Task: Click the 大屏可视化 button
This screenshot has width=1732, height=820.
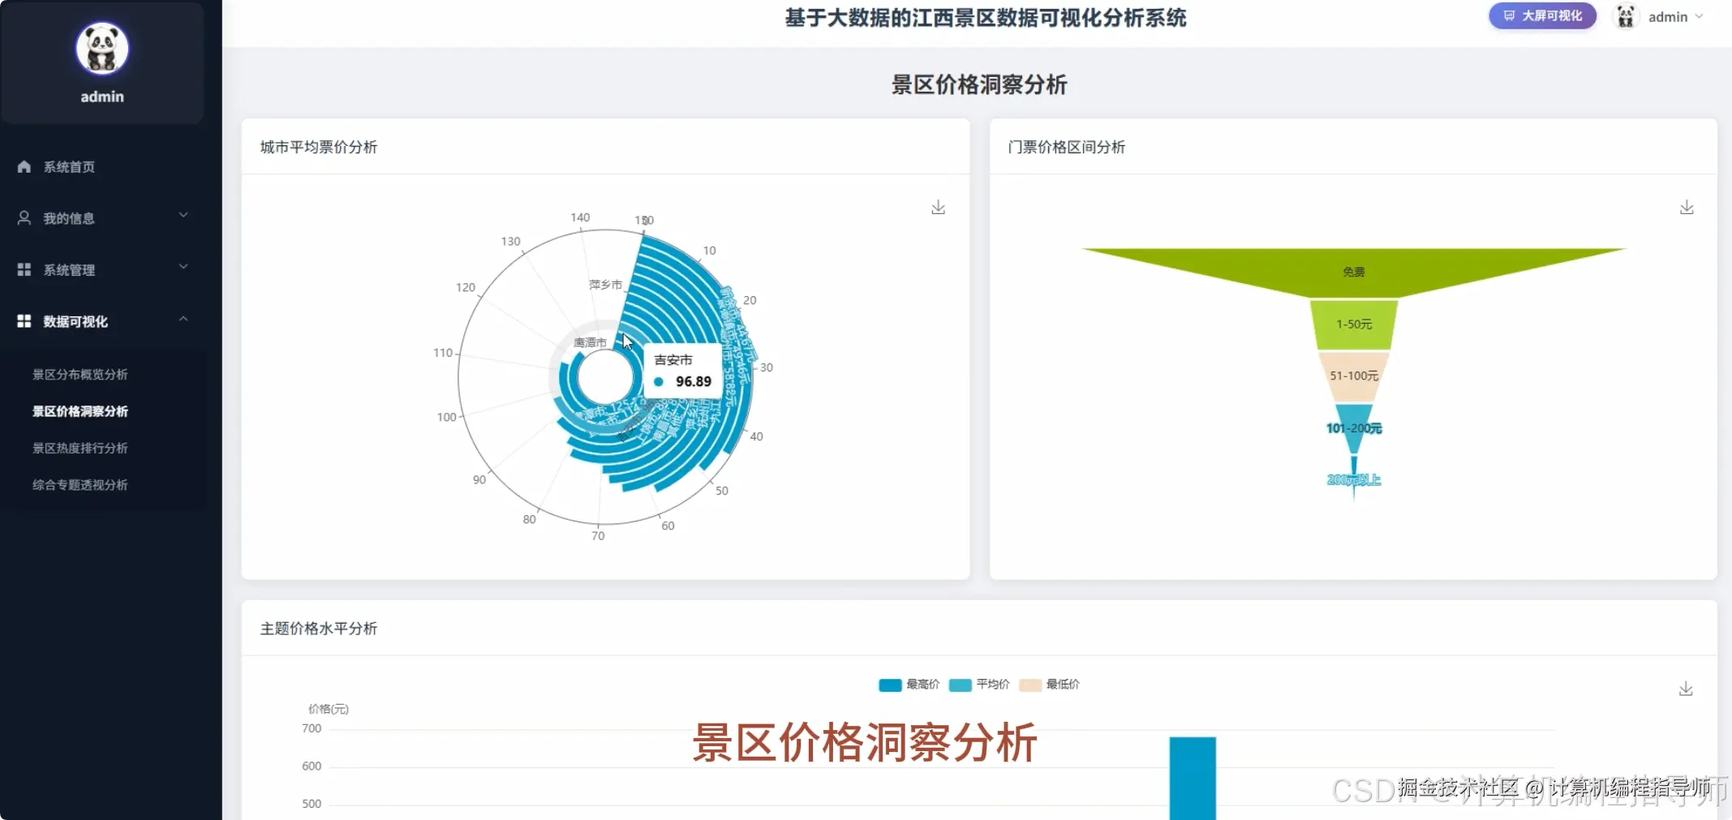Action: (1541, 15)
